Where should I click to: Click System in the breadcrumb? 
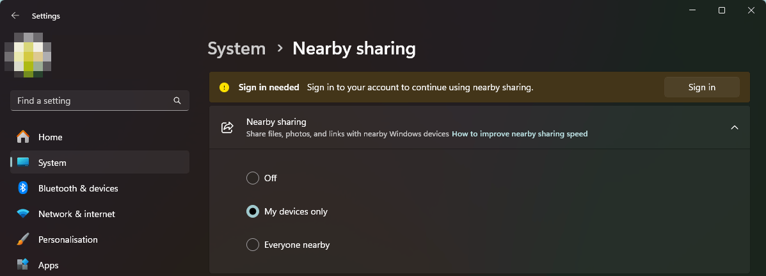tap(236, 49)
